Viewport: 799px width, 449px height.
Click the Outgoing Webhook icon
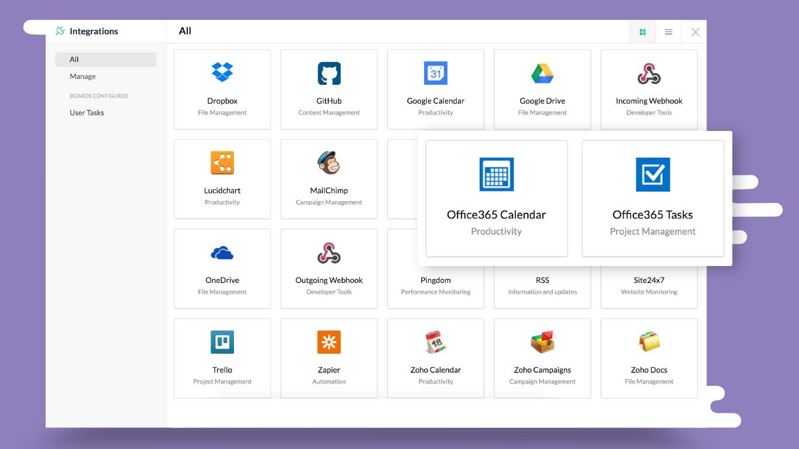329,253
